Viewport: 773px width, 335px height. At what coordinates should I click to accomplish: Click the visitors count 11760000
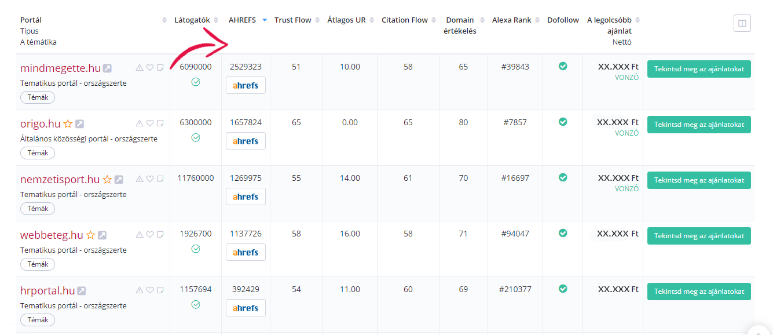click(x=196, y=178)
